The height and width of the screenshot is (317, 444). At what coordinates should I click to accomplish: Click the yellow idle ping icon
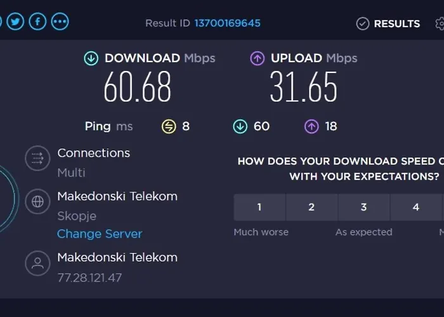(x=169, y=126)
